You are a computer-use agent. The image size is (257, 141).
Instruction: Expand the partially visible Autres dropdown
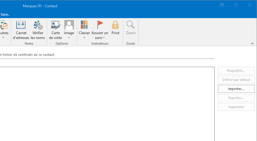pyautogui.click(x=3, y=38)
